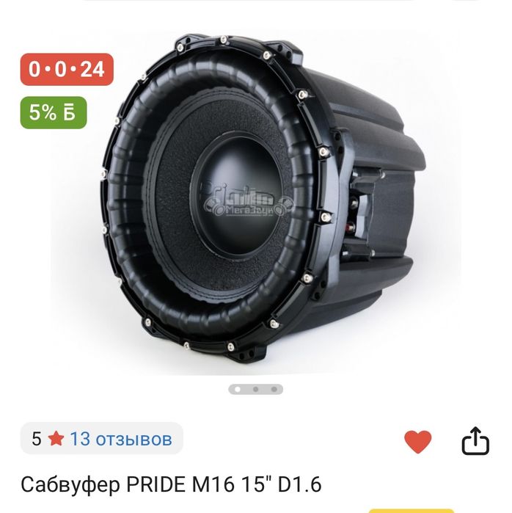Tap the rating value 5 next to star
Image resolution: width=512 pixels, height=513 pixels.
[x=36, y=438]
